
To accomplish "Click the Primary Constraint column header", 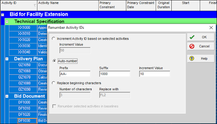I will point(112,5).
